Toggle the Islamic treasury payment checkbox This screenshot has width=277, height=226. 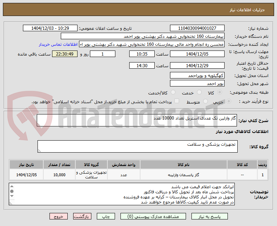[x=177, y=101]
